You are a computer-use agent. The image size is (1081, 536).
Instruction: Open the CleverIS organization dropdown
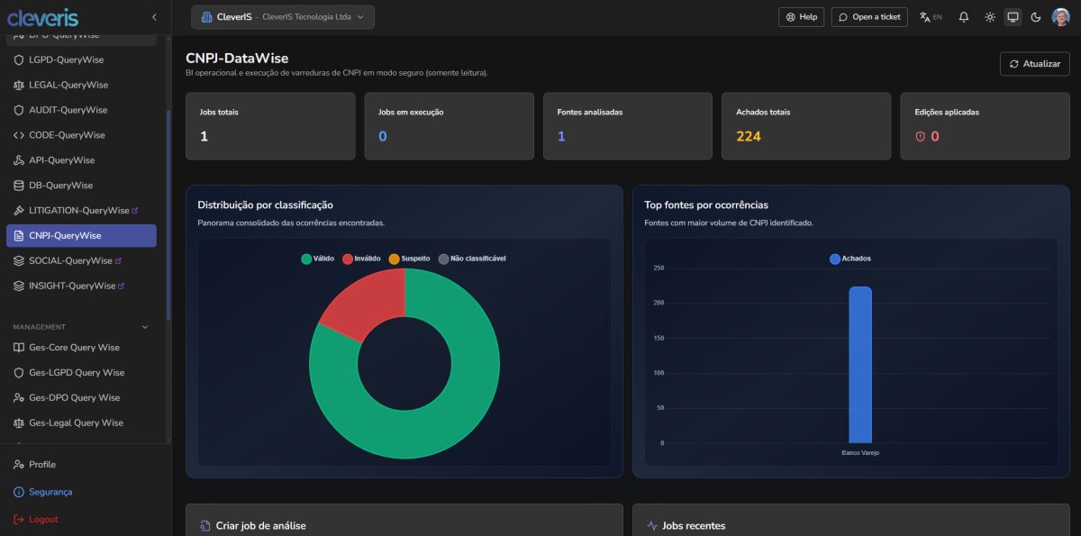click(283, 17)
